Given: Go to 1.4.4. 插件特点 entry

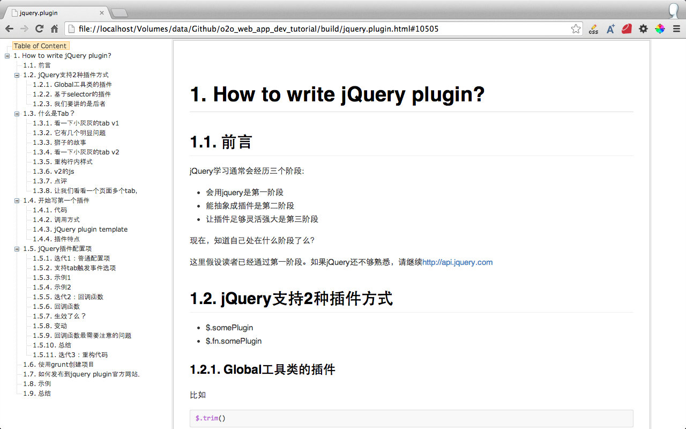Looking at the screenshot, I should (56, 239).
